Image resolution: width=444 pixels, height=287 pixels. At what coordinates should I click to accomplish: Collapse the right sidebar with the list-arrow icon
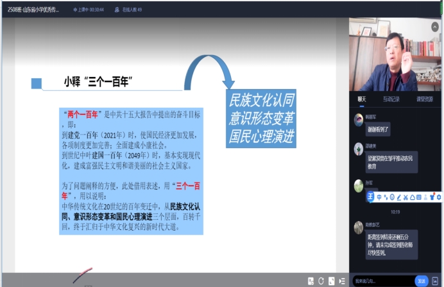click(342, 281)
